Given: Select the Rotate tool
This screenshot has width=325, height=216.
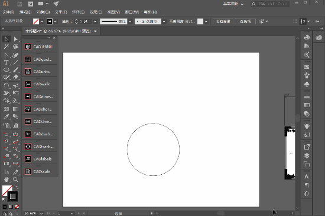Looking at the screenshot, I should tap(6, 86).
